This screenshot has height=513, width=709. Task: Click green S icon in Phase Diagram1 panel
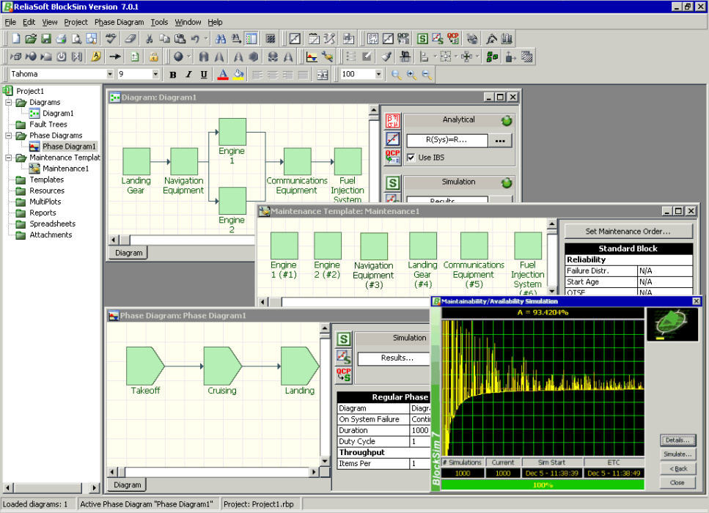pos(344,339)
